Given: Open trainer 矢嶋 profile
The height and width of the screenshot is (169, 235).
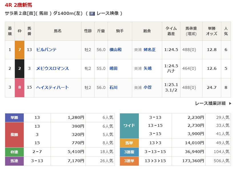Looking at the screenshot, I should point(148,68).
